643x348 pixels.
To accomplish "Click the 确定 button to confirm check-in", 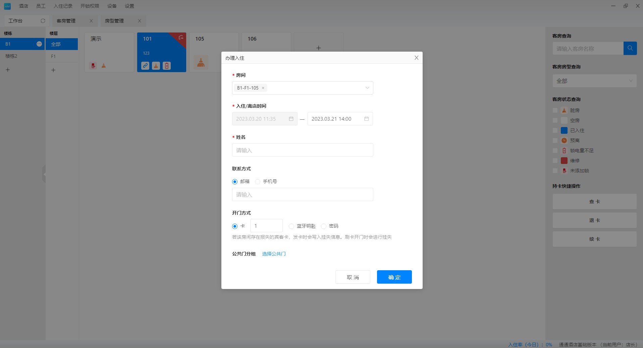I will coord(394,277).
